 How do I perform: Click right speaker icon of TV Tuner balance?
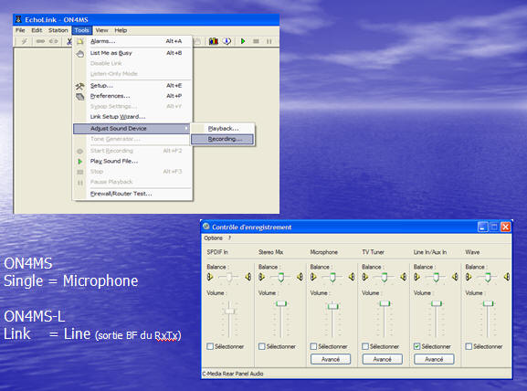point(404,277)
